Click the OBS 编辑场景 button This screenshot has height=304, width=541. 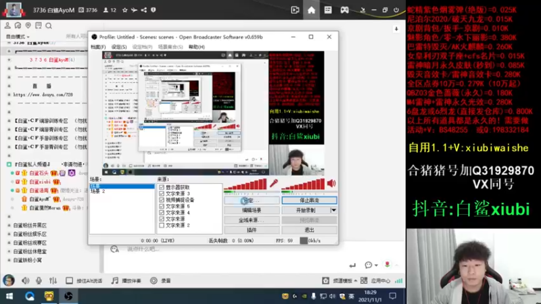click(x=252, y=210)
